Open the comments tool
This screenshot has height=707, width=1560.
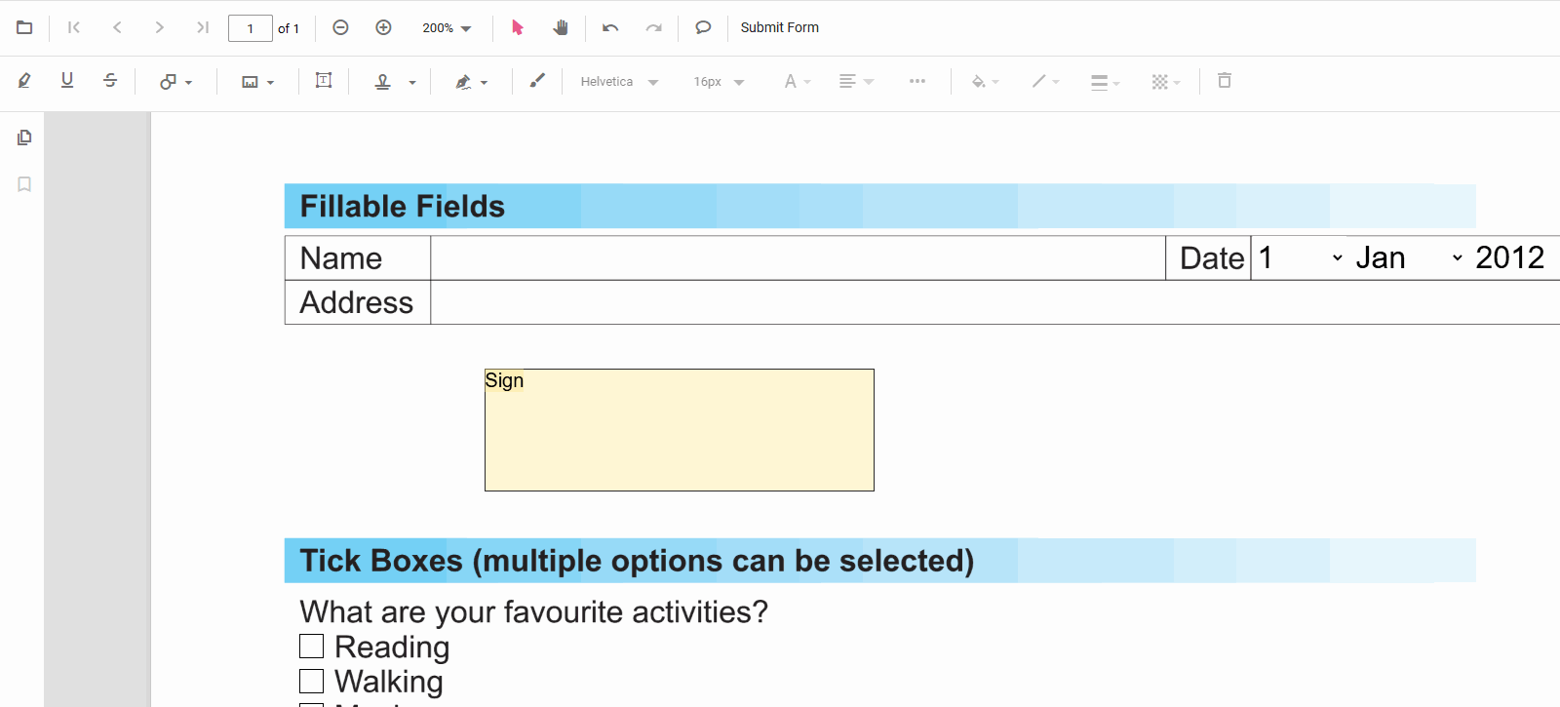point(703,27)
